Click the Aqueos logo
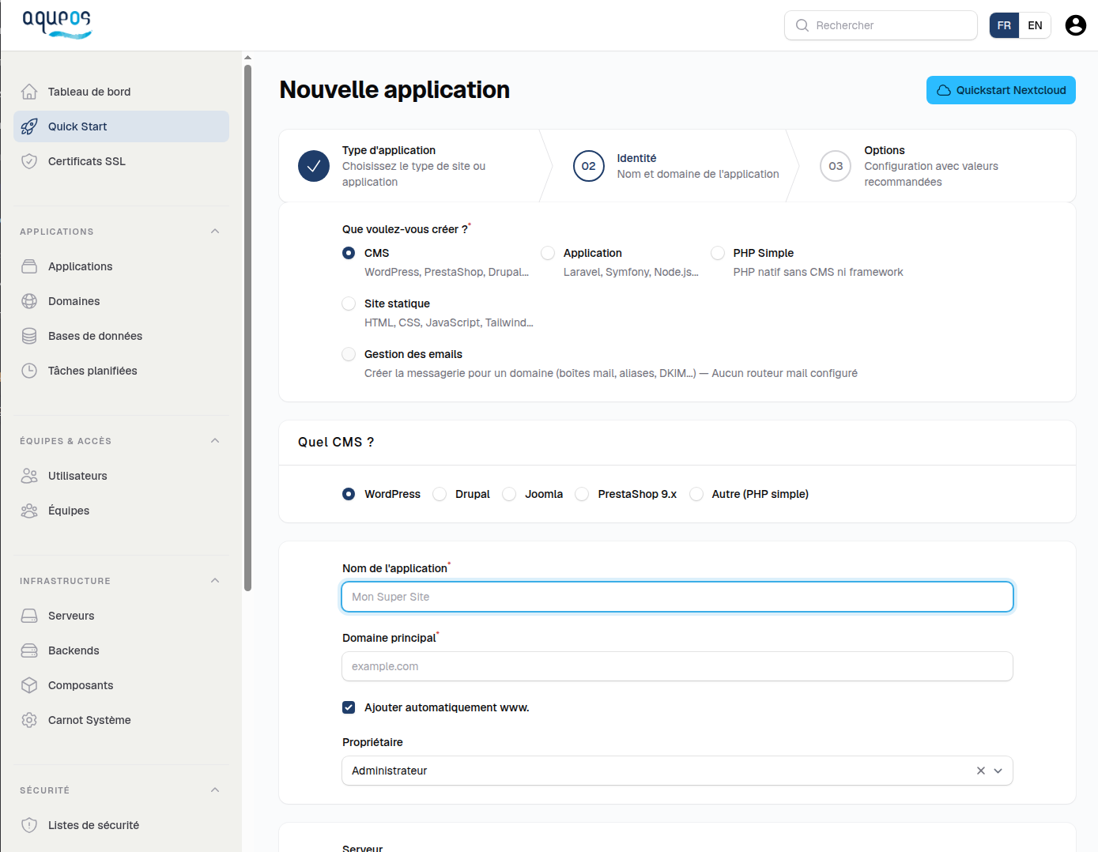The height and width of the screenshot is (852, 1098). [57, 24]
